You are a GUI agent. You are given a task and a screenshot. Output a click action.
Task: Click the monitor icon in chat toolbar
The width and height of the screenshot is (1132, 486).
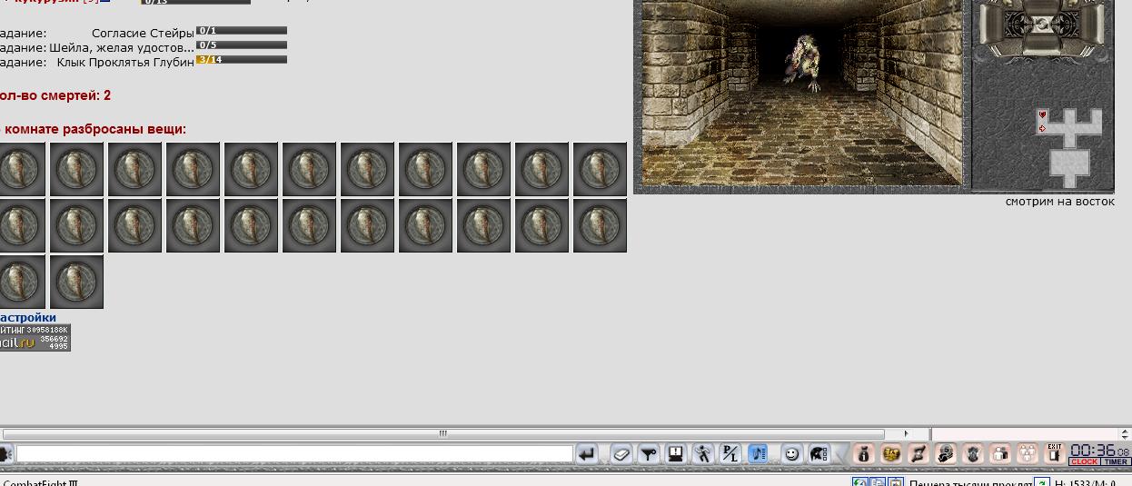tap(676, 453)
